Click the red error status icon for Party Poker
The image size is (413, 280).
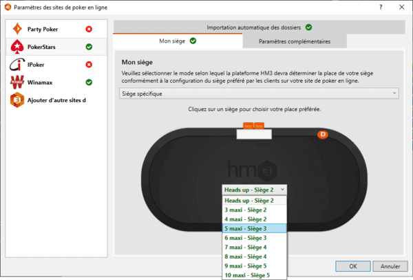pyautogui.click(x=89, y=29)
